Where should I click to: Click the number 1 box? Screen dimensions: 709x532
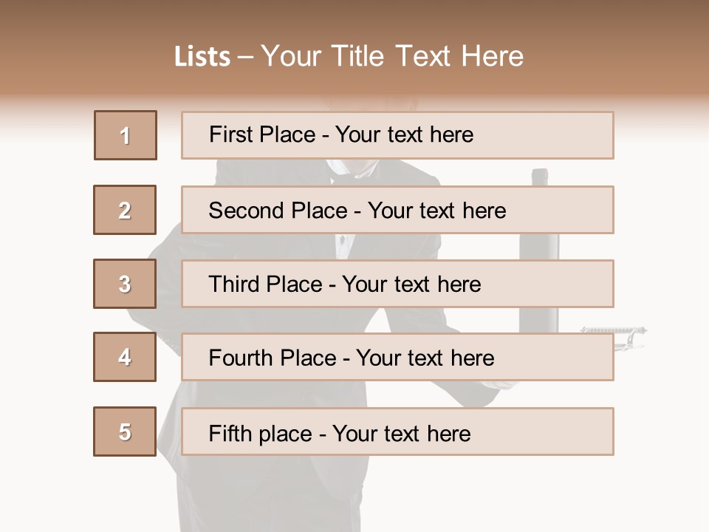tap(126, 135)
